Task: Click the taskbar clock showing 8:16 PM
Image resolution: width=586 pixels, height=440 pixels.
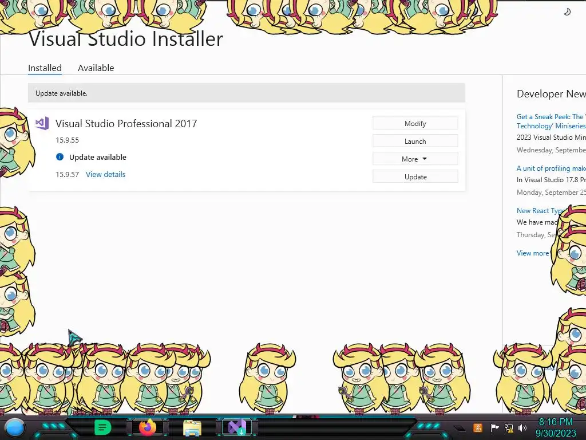Action: [x=555, y=427]
